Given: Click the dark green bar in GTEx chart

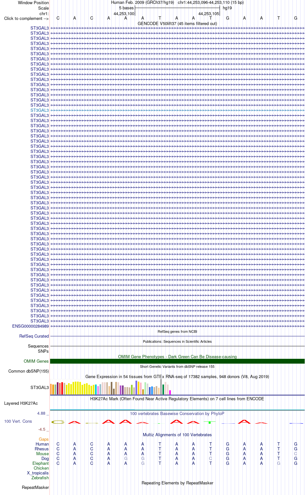Looking at the screenshot, I should pos(163,389).
